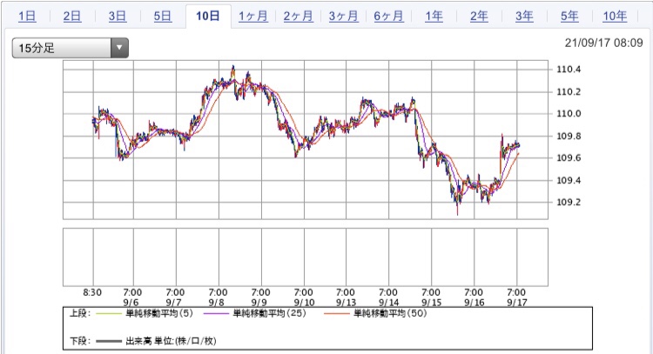653x354 pixels.
Task: Open the 1ヶ月 period tab
Action: click(253, 17)
